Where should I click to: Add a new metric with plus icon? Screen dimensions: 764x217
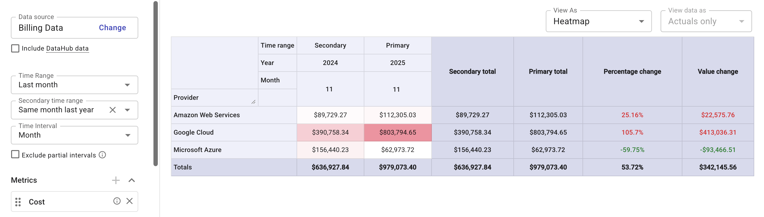[116, 180]
